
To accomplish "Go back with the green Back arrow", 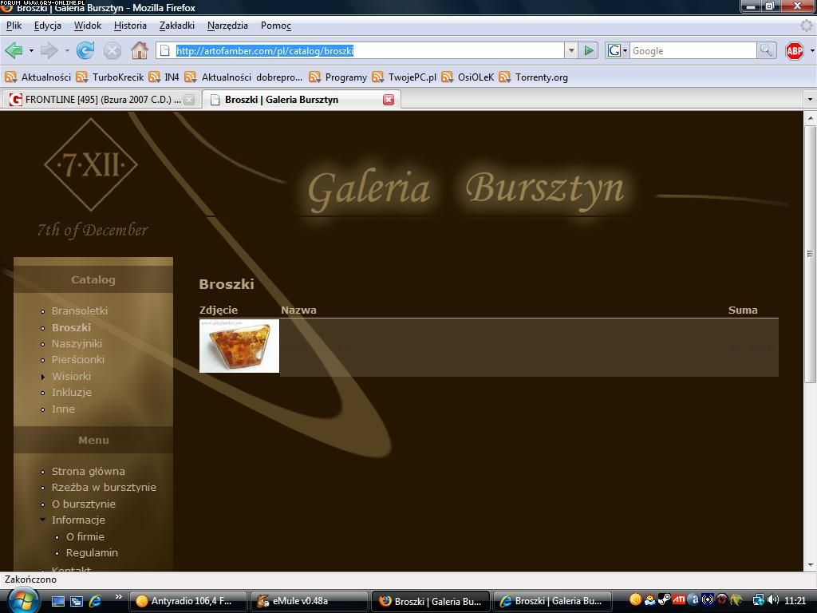I will 14,50.
